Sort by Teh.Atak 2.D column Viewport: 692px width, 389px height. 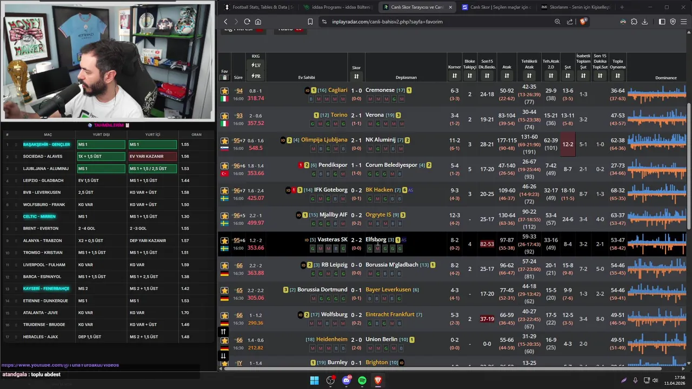tap(551, 76)
